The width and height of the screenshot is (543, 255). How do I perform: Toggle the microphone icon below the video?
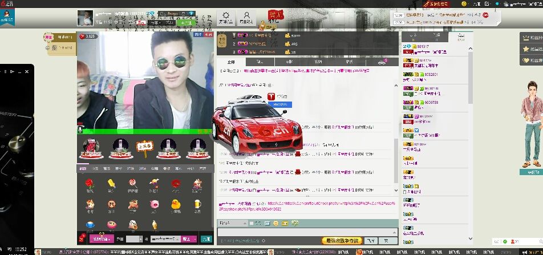[x=80, y=130]
